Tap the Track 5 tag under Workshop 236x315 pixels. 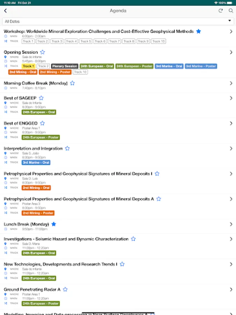coord(86,41)
